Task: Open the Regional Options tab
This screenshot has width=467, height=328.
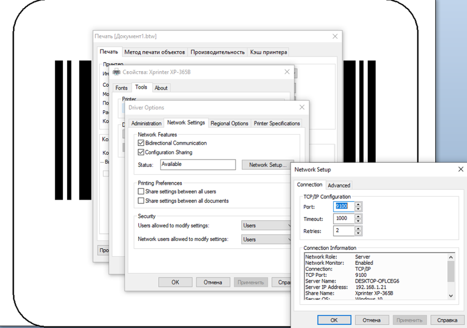Action: [229, 123]
